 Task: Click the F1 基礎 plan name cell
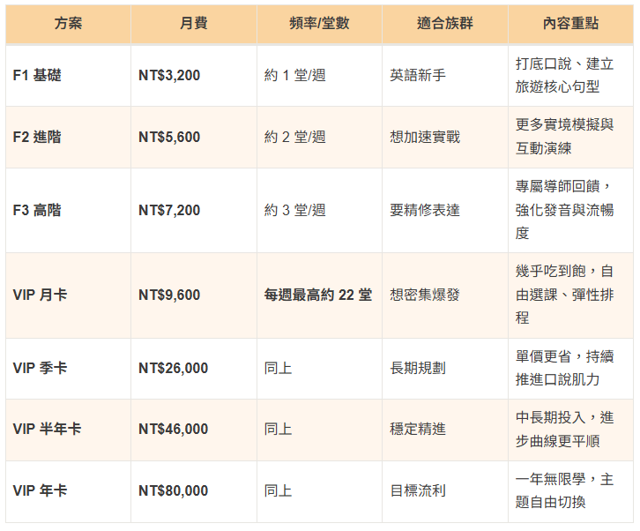37,76
